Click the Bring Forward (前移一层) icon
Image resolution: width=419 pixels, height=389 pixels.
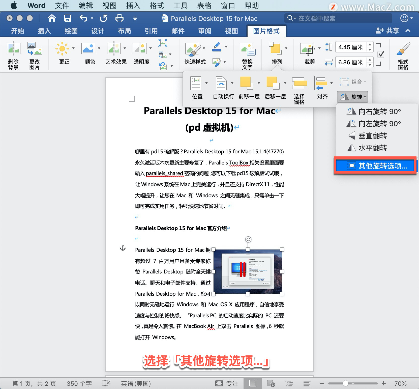pos(247,83)
